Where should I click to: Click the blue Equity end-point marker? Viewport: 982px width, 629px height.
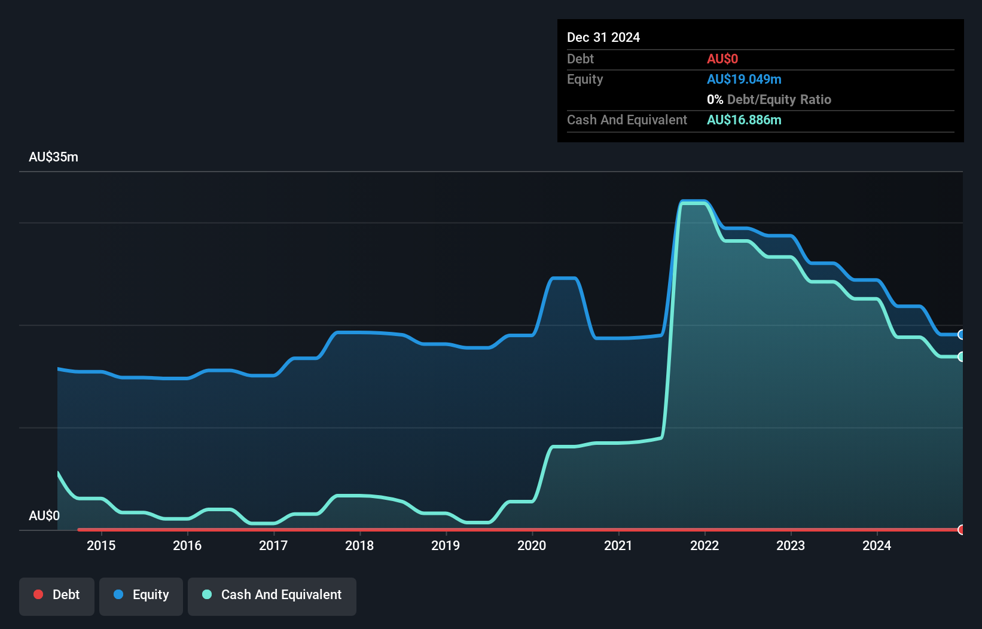point(962,335)
